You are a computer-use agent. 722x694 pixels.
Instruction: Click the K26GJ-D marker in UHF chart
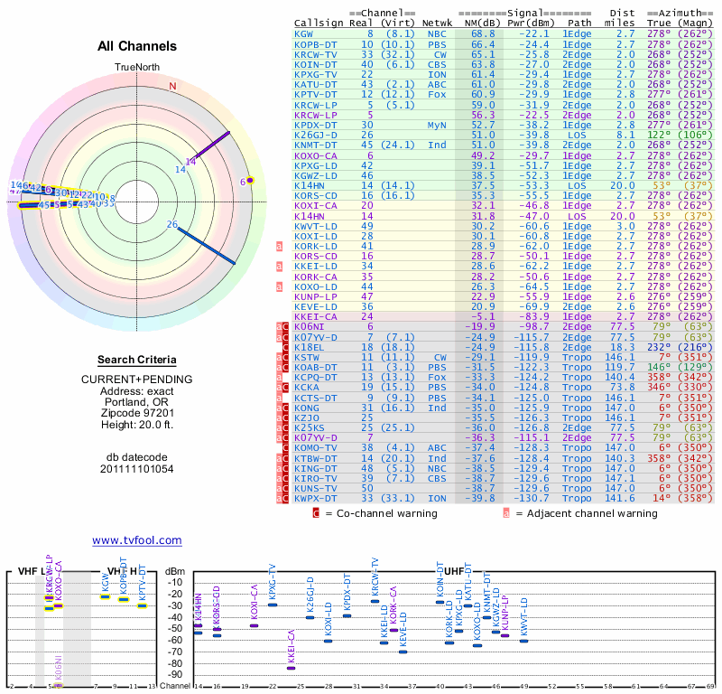pos(310,617)
